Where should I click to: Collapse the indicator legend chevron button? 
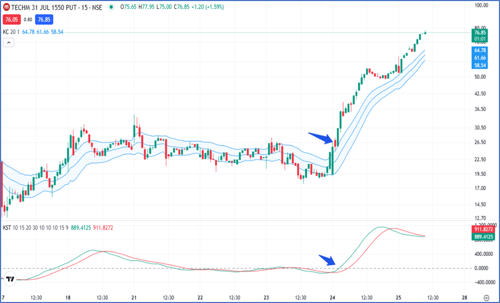click(8, 42)
